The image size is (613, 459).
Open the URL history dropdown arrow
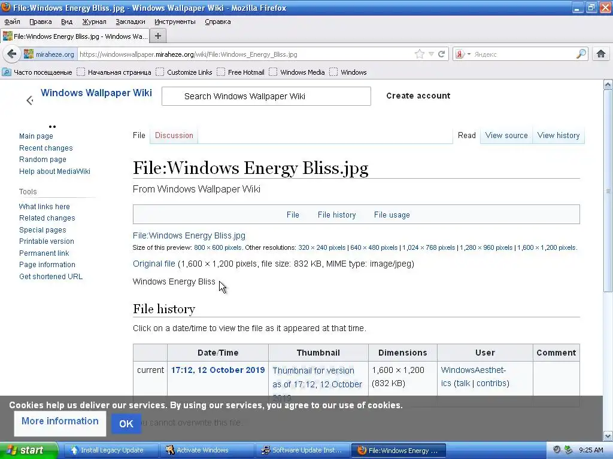(x=431, y=54)
